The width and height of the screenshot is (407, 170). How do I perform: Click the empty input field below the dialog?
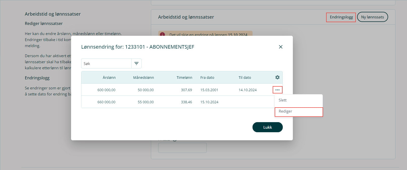pos(182,148)
